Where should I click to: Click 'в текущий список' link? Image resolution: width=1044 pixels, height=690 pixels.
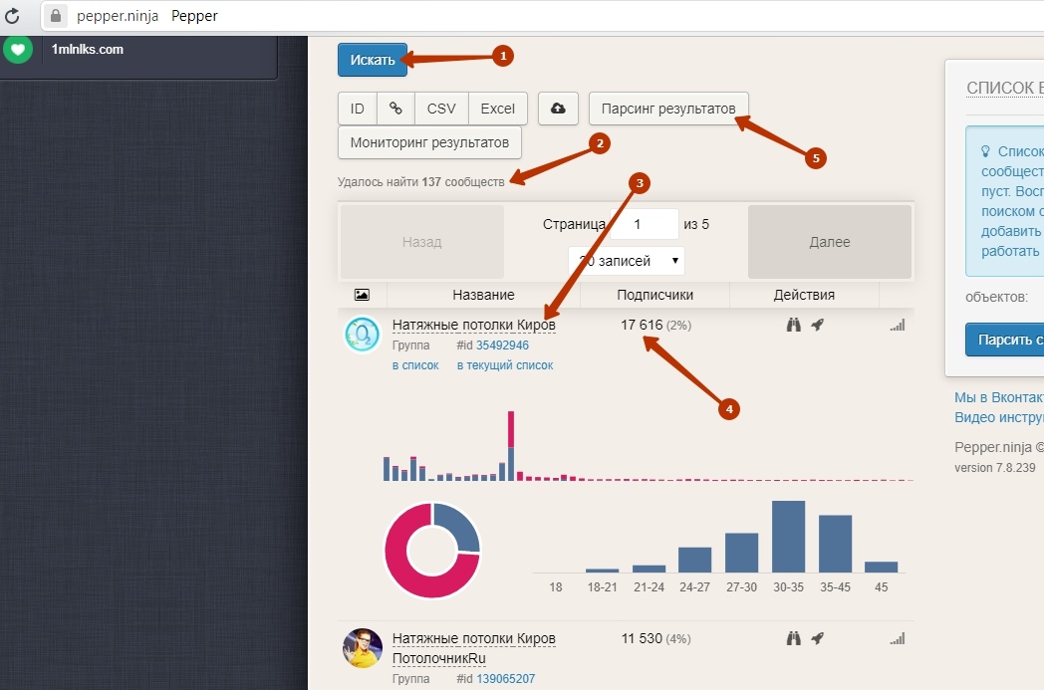505,365
